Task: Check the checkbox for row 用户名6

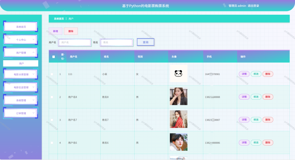Action: 52,143
